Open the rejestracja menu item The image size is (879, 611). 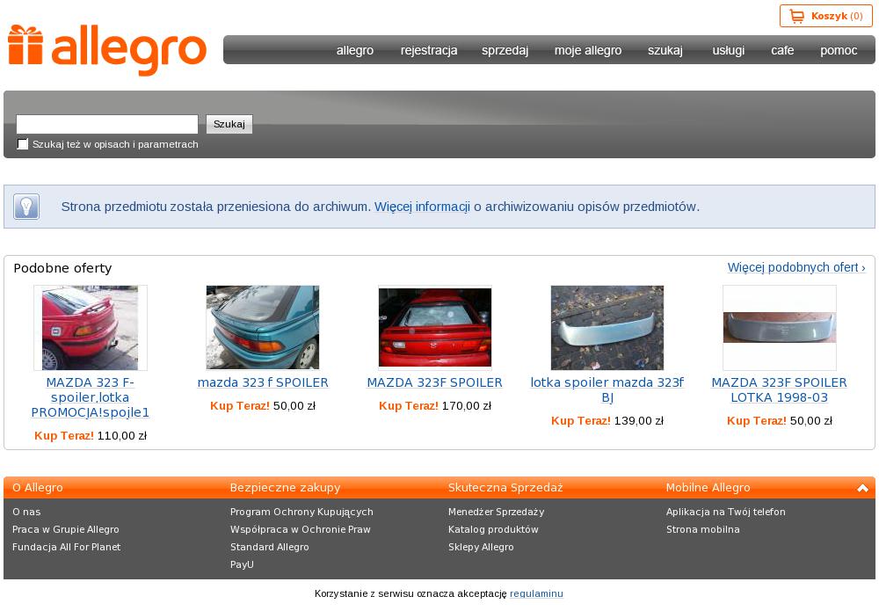pyautogui.click(x=429, y=50)
